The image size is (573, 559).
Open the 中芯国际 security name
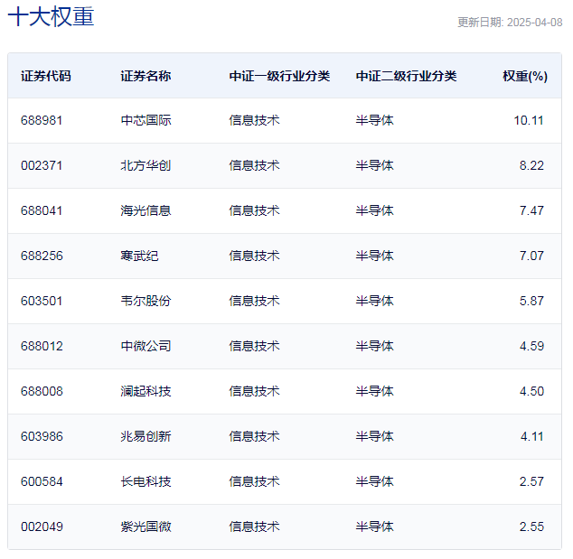click(x=146, y=120)
